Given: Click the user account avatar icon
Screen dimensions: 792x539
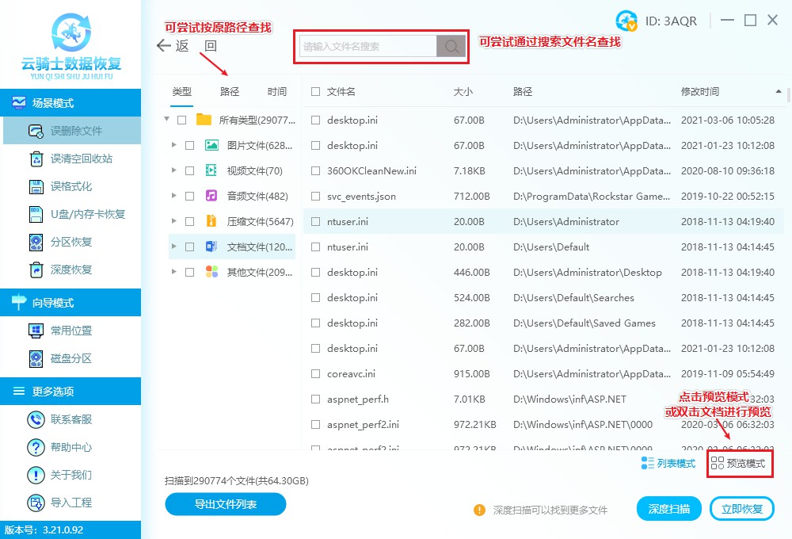Looking at the screenshot, I should (x=626, y=21).
